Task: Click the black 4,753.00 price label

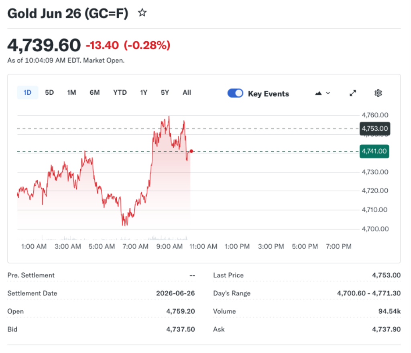Action: (374, 129)
